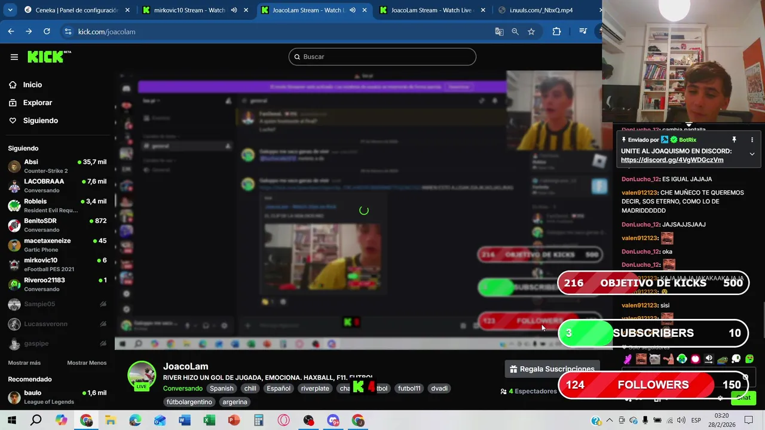
Task: Open Windows Start menu
Action: (x=11, y=420)
